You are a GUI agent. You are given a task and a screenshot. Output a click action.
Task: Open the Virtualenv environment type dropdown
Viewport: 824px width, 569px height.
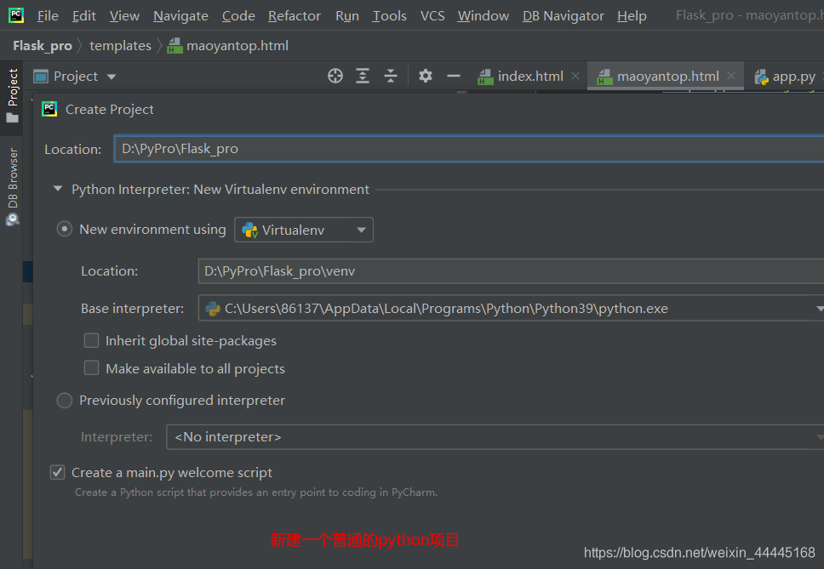pos(304,230)
